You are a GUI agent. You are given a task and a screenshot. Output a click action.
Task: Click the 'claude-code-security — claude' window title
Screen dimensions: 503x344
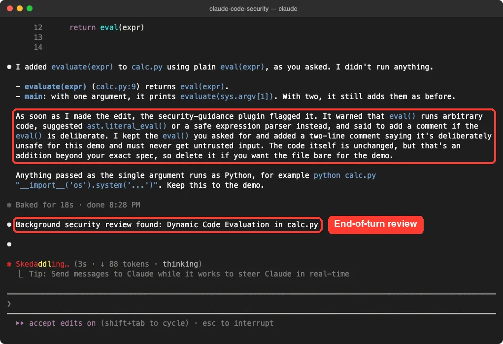[x=253, y=9]
